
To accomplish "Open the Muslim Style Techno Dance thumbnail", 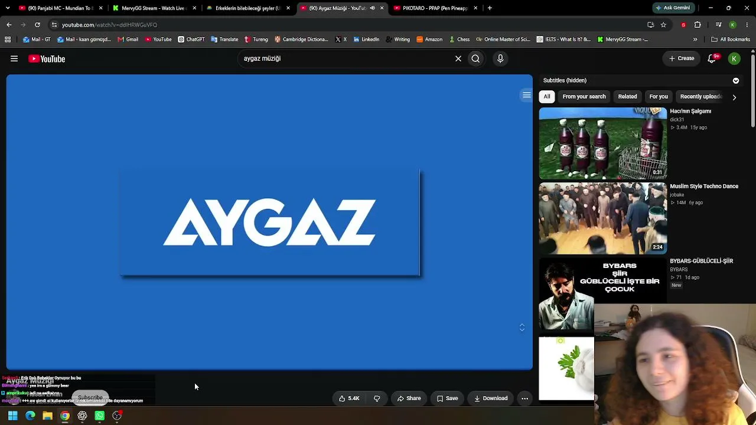I will pyautogui.click(x=602, y=218).
